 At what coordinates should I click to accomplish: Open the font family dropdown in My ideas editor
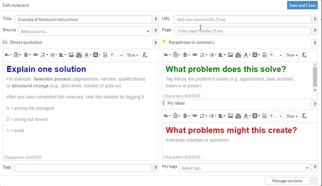click(x=275, y=116)
